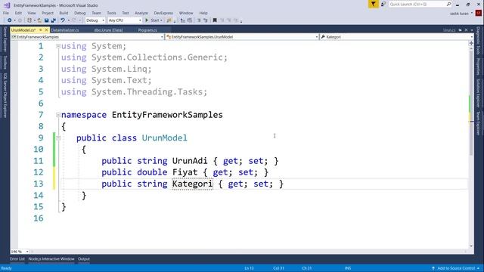Click the Navigate Forward toolbar icon
The image size is (484, 272).
20,20
